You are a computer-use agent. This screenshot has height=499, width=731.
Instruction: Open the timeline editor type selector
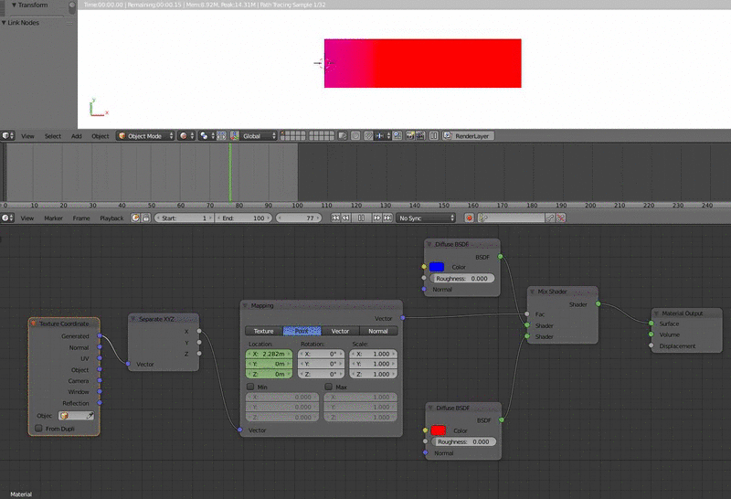point(7,218)
